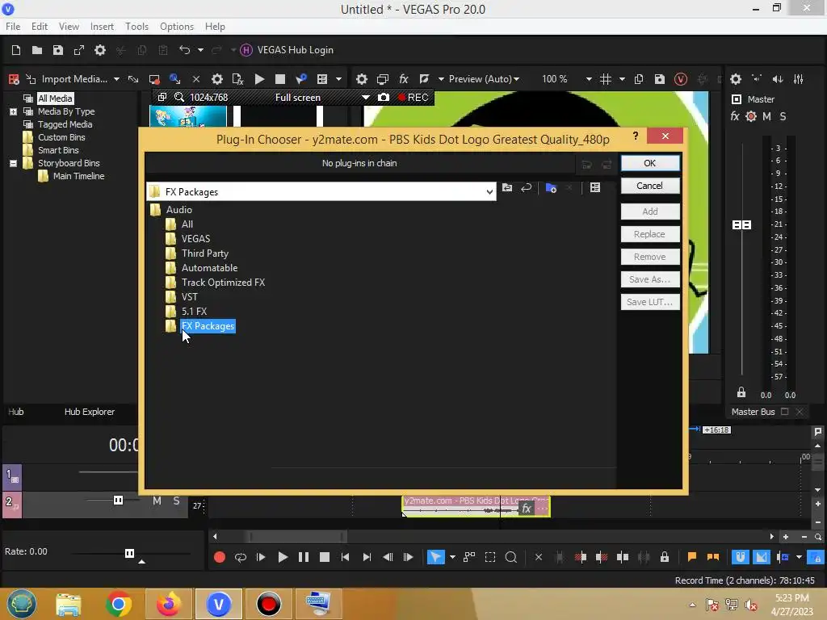Toggle track 2 solo S button
The width and height of the screenshot is (827, 620).
coord(176,501)
